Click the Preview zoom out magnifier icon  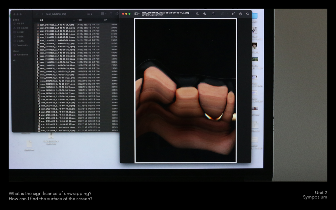(x=197, y=14)
